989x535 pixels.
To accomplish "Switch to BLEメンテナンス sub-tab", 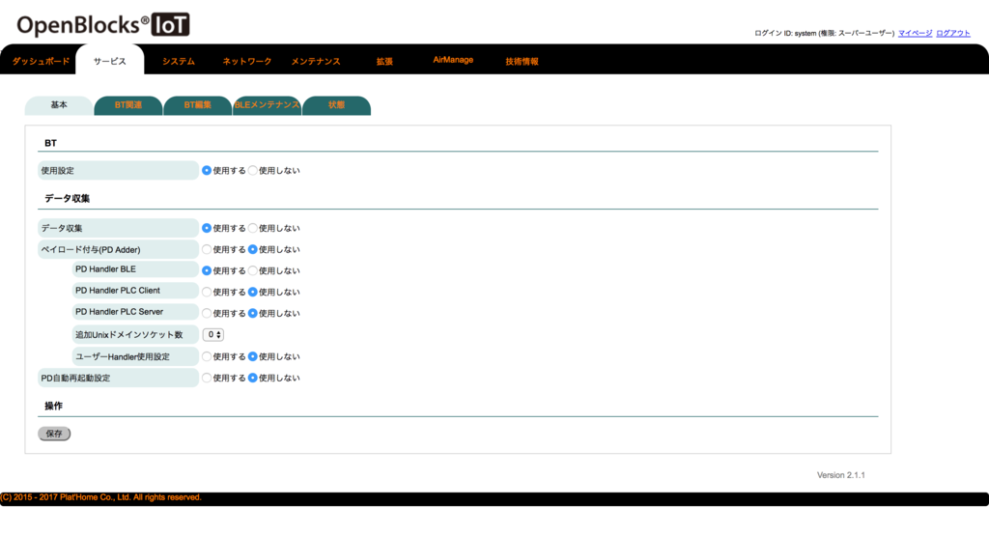I will [267, 105].
